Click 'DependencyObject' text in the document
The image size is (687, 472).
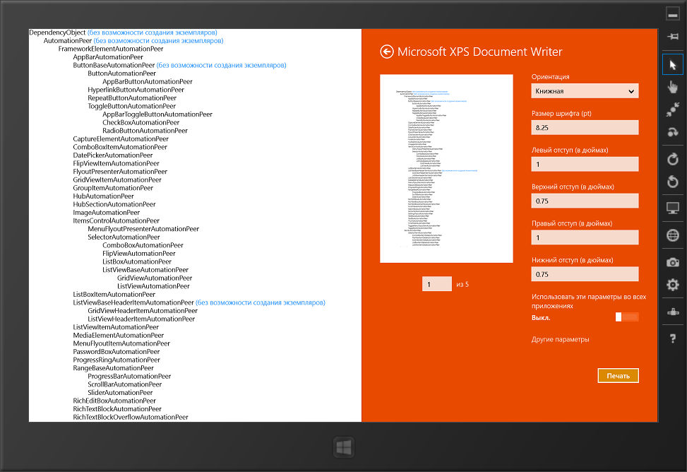(x=57, y=33)
